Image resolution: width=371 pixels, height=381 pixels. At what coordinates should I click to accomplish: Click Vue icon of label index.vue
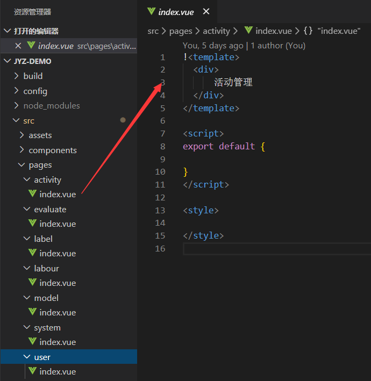[32, 253]
